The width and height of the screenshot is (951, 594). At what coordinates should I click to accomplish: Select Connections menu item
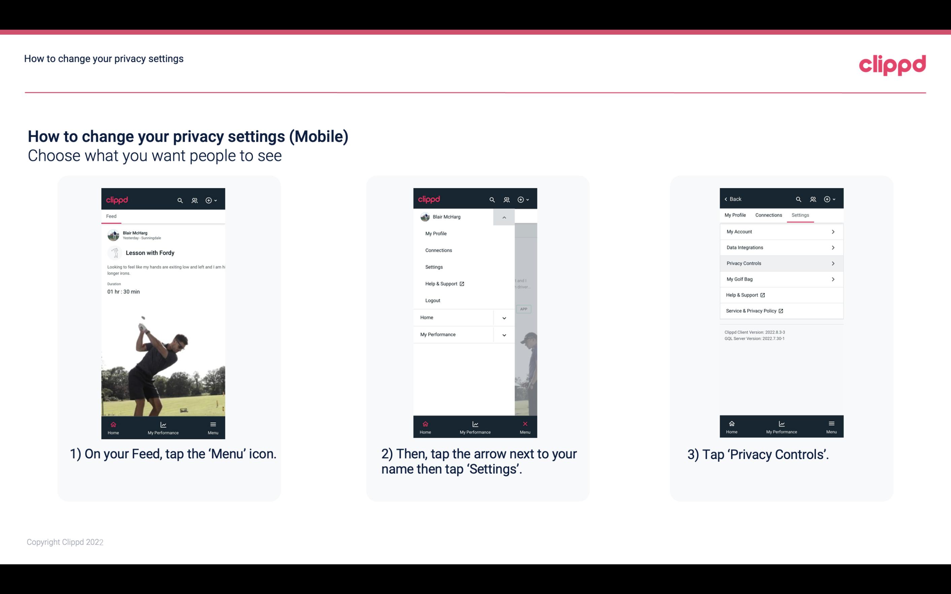tap(438, 250)
